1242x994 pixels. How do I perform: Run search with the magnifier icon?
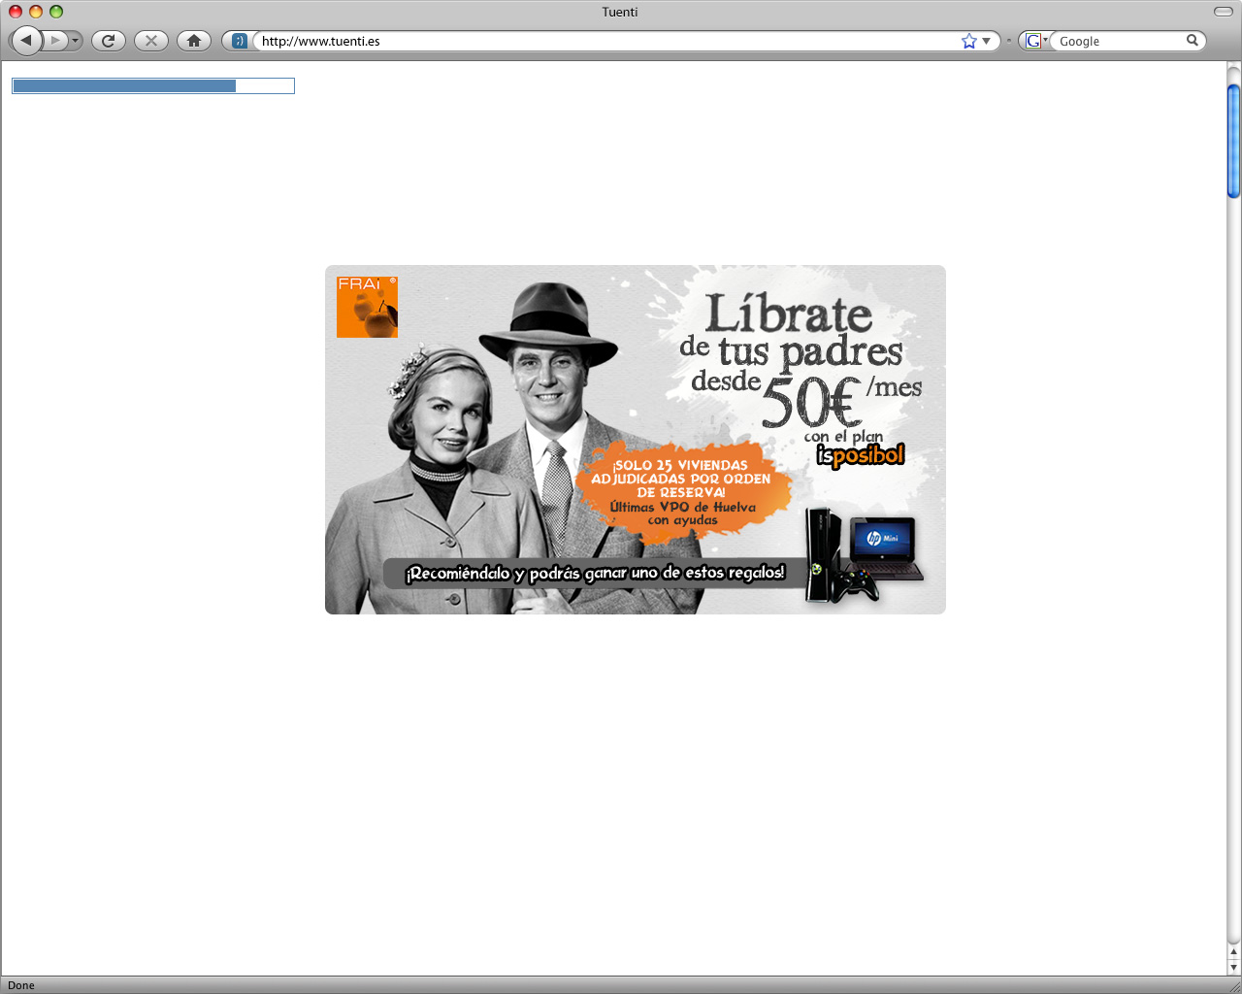[x=1193, y=41]
